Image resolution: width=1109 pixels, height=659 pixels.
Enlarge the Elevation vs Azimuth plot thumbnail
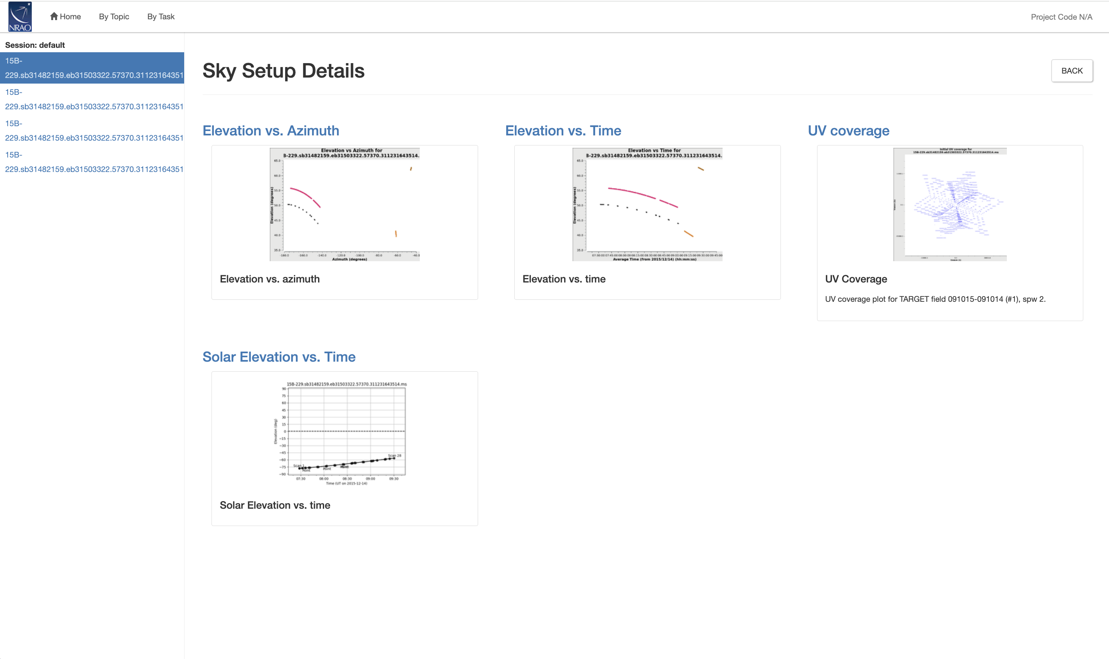click(x=344, y=204)
